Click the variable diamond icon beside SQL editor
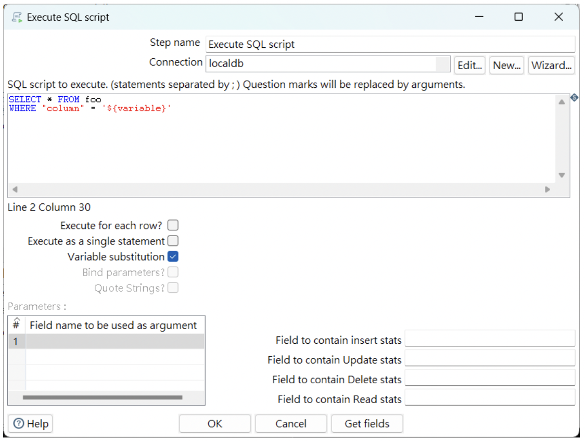 point(574,97)
